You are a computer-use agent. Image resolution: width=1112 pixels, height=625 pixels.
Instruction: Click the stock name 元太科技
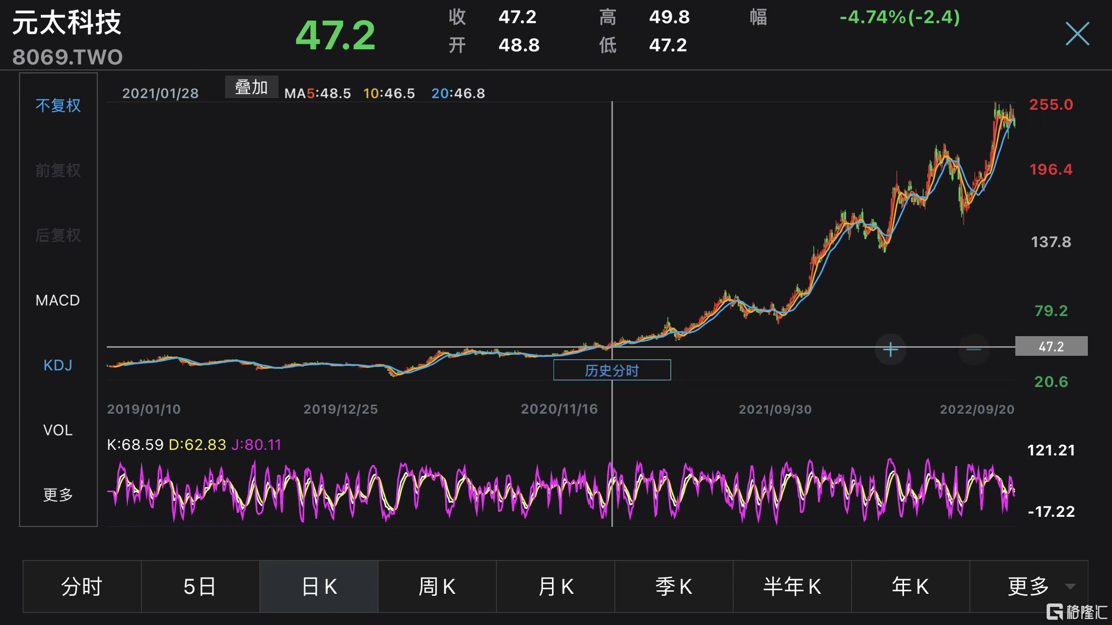pyautogui.click(x=66, y=23)
